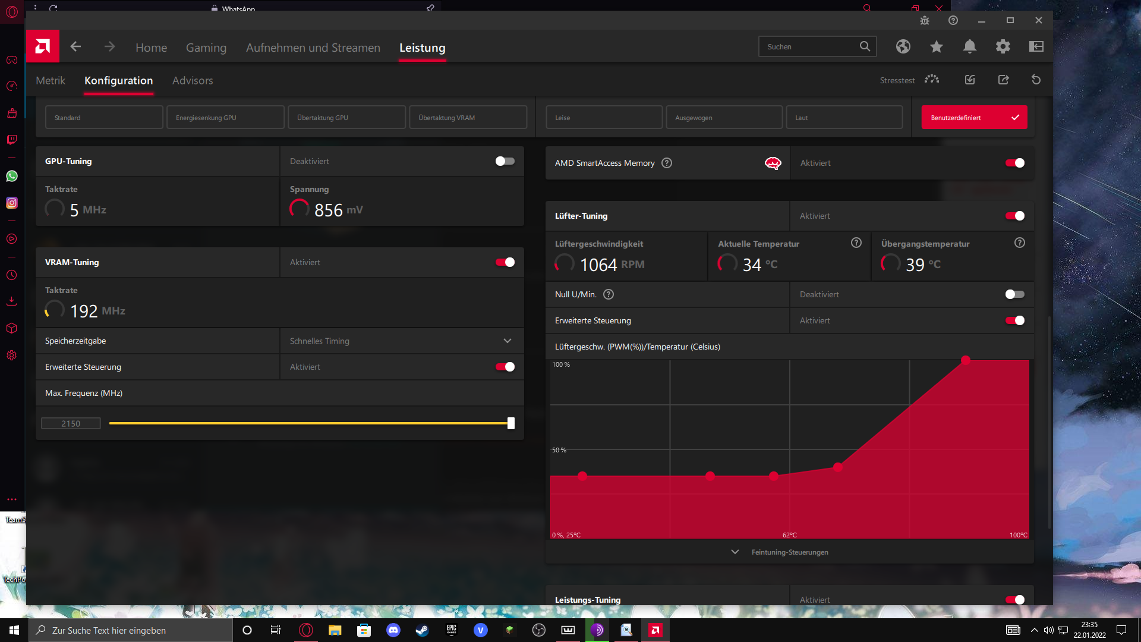Choose the Leise fan preset button
The width and height of the screenshot is (1141, 642).
tap(603, 118)
